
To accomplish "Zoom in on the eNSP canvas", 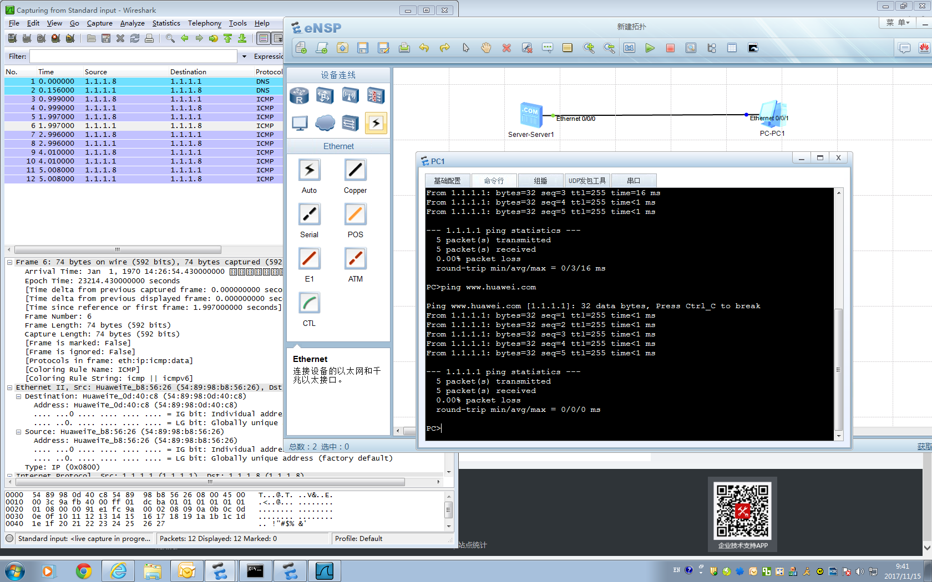I will [589, 48].
